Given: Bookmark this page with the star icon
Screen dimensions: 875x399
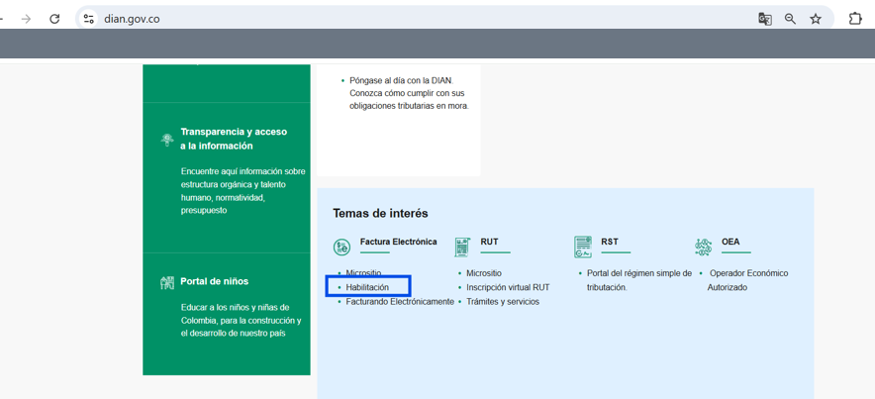Looking at the screenshot, I should [816, 19].
